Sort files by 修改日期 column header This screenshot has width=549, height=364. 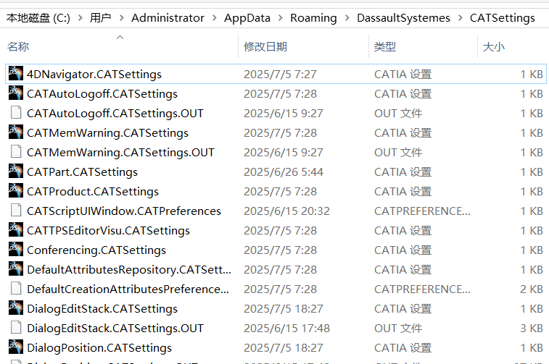pyautogui.click(x=265, y=47)
